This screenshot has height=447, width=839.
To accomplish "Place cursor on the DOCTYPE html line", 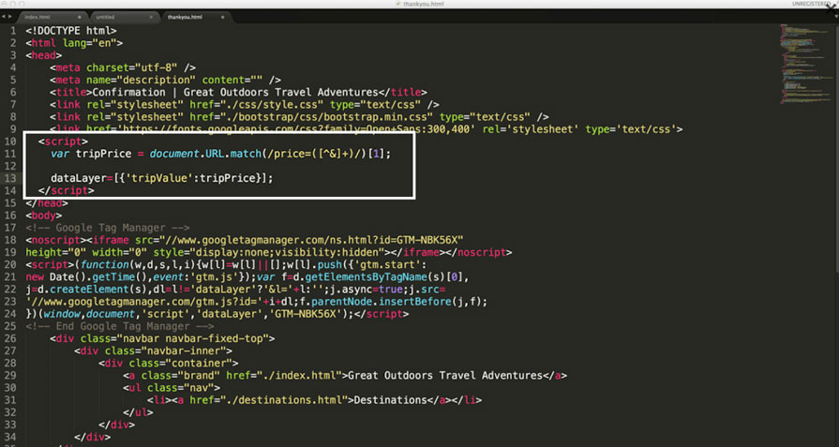I will click(x=71, y=31).
